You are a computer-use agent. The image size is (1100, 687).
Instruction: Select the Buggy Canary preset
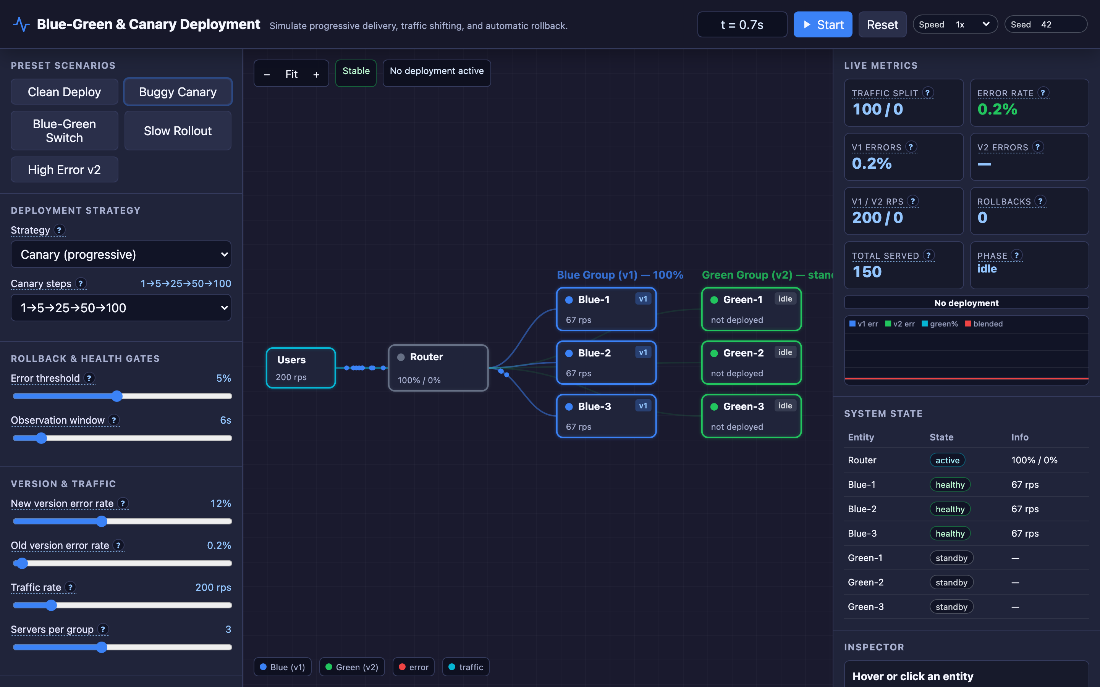pyautogui.click(x=178, y=92)
